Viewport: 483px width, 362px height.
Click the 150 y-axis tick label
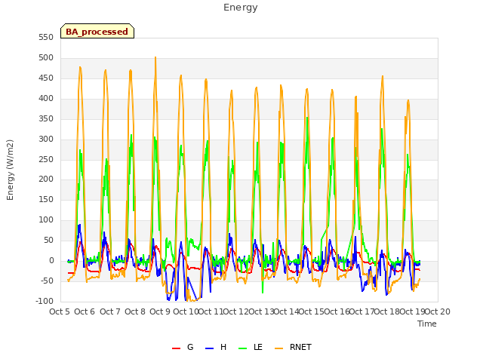point(46,199)
